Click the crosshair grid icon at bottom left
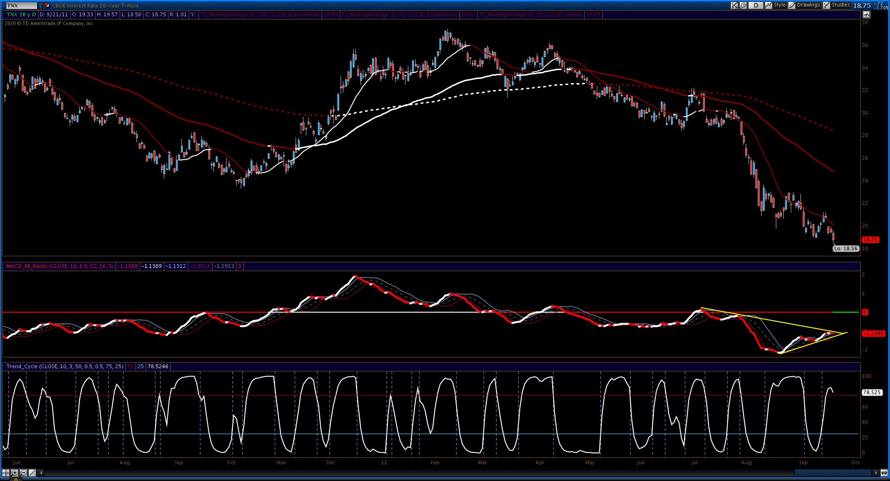The height and width of the screenshot is (481, 890). (6, 473)
